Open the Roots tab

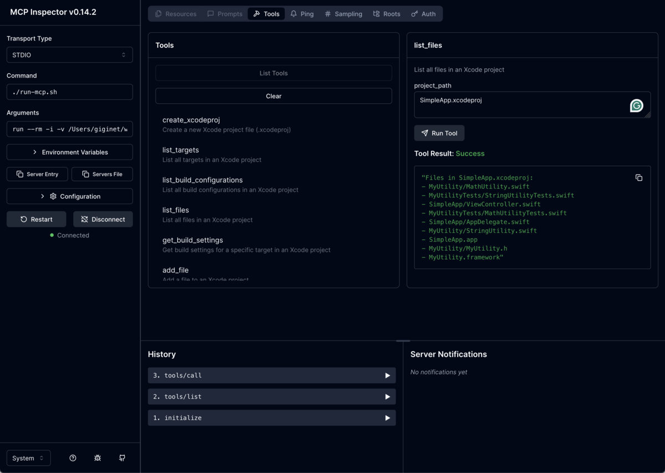(387, 14)
